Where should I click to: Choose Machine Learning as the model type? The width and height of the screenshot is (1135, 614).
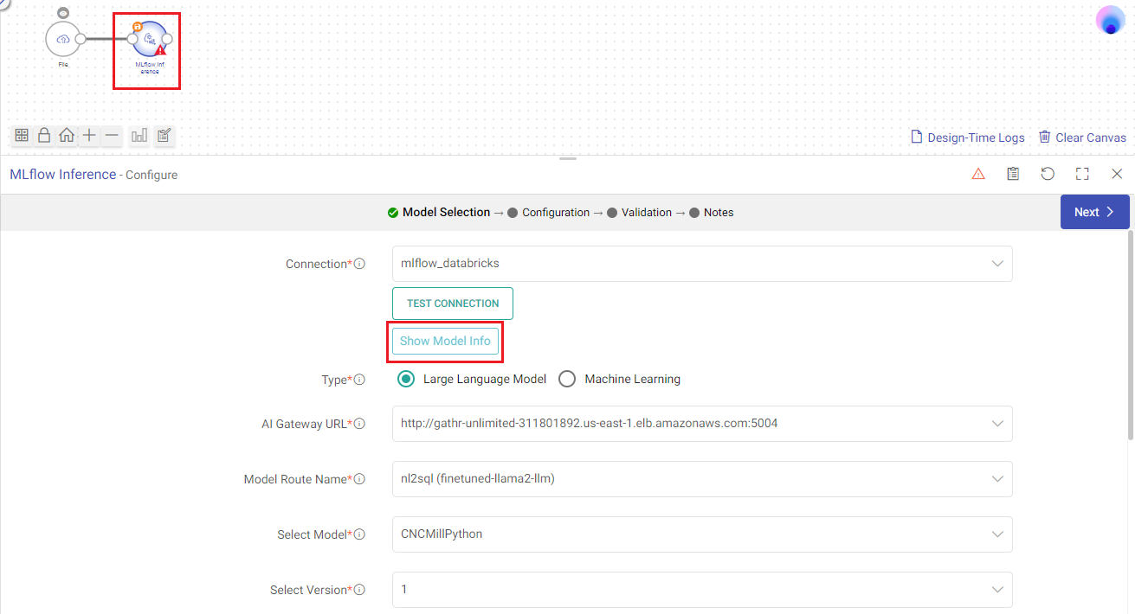pos(567,379)
